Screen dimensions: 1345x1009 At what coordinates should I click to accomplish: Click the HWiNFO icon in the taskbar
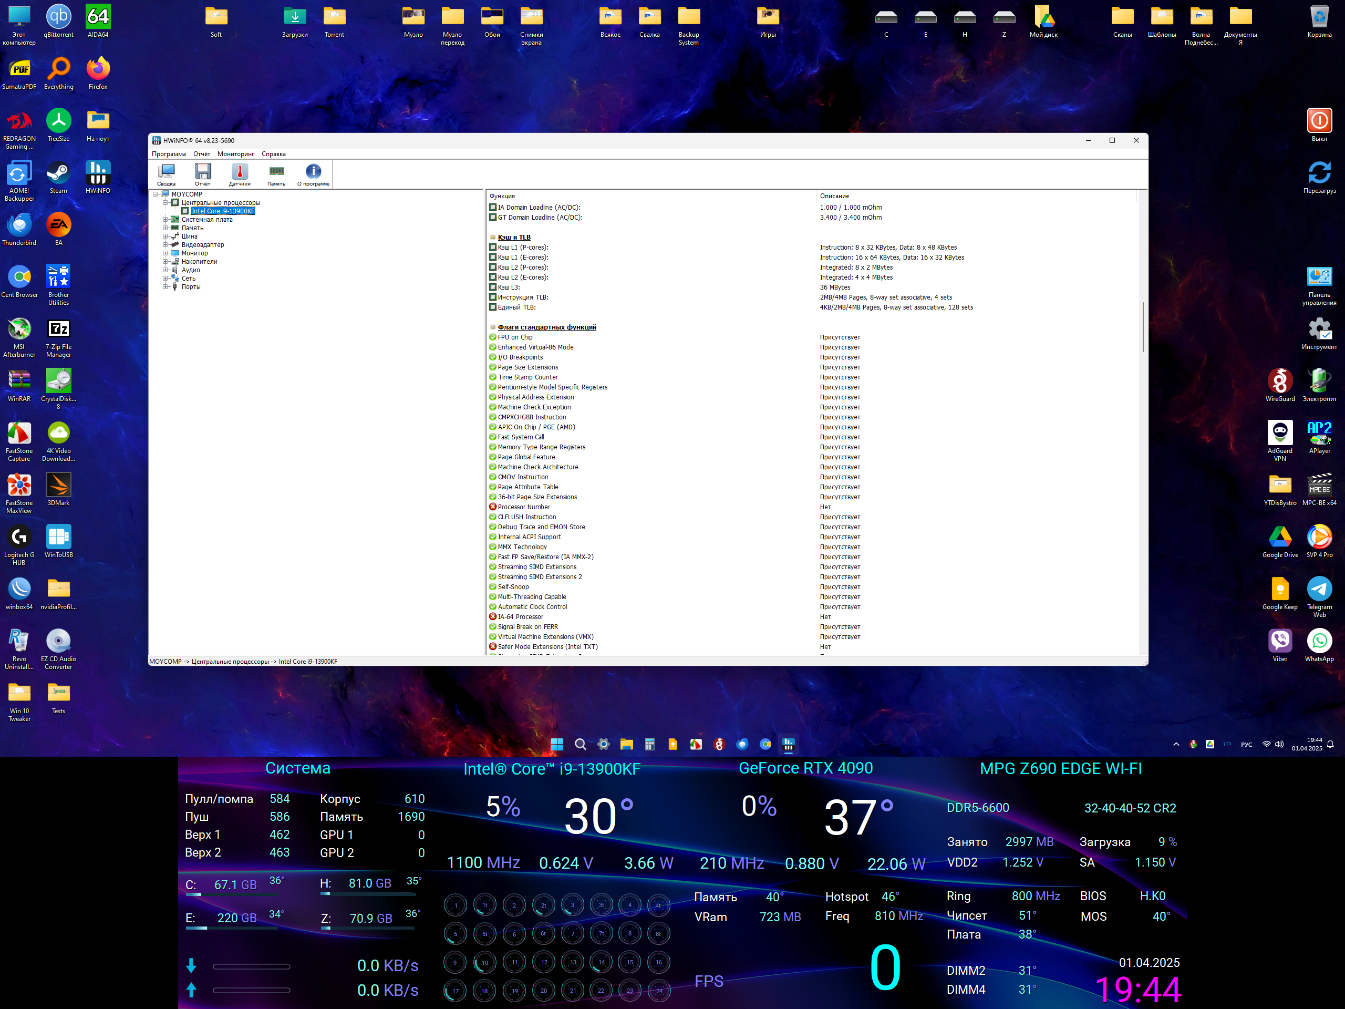789,744
